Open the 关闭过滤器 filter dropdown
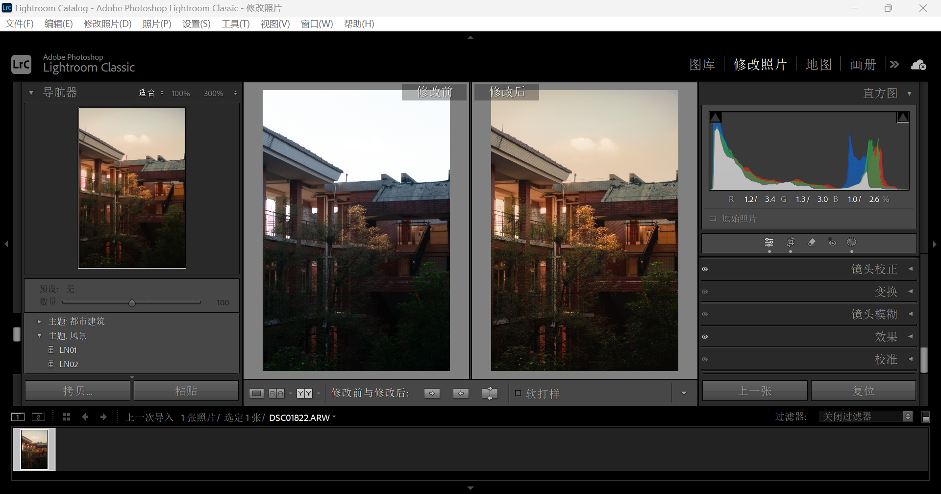Image resolution: width=941 pixels, height=494 pixels. coord(865,417)
